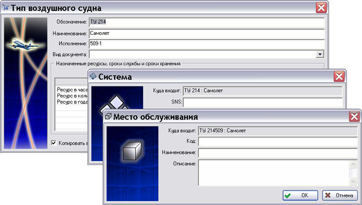Select the Ресурс в часах list row

tap(71, 90)
